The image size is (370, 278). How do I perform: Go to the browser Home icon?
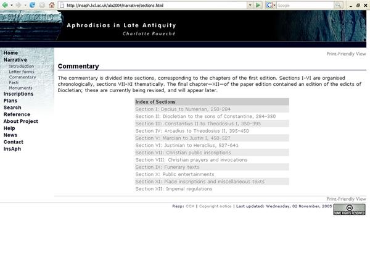52,5
